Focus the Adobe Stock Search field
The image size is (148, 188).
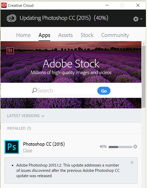pos(63,91)
